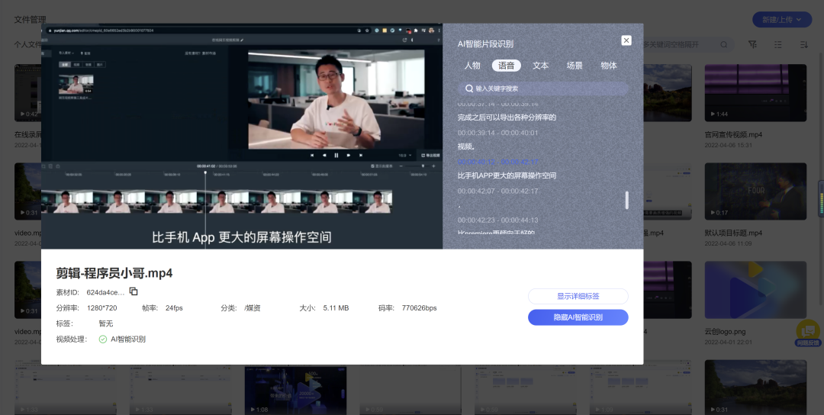Copy the material ID with the copy icon
This screenshot has height=415, width=824.
(x=134, y=291)
